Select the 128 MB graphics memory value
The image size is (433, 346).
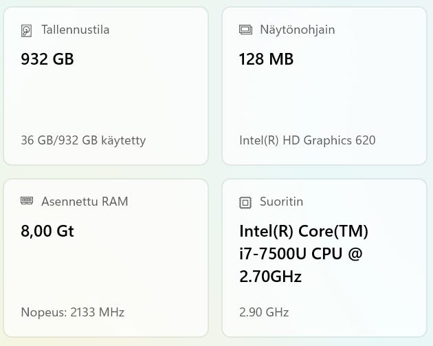[x=266, y=59]
